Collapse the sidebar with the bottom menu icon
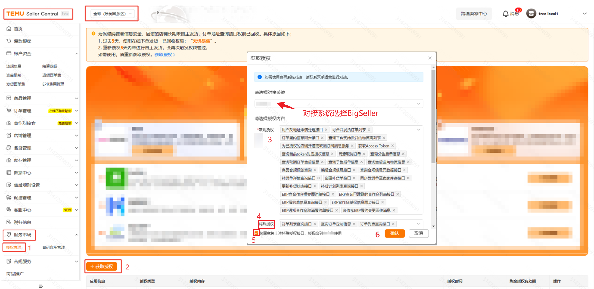Viewport: 594px width, 289px height. [41, 286]
